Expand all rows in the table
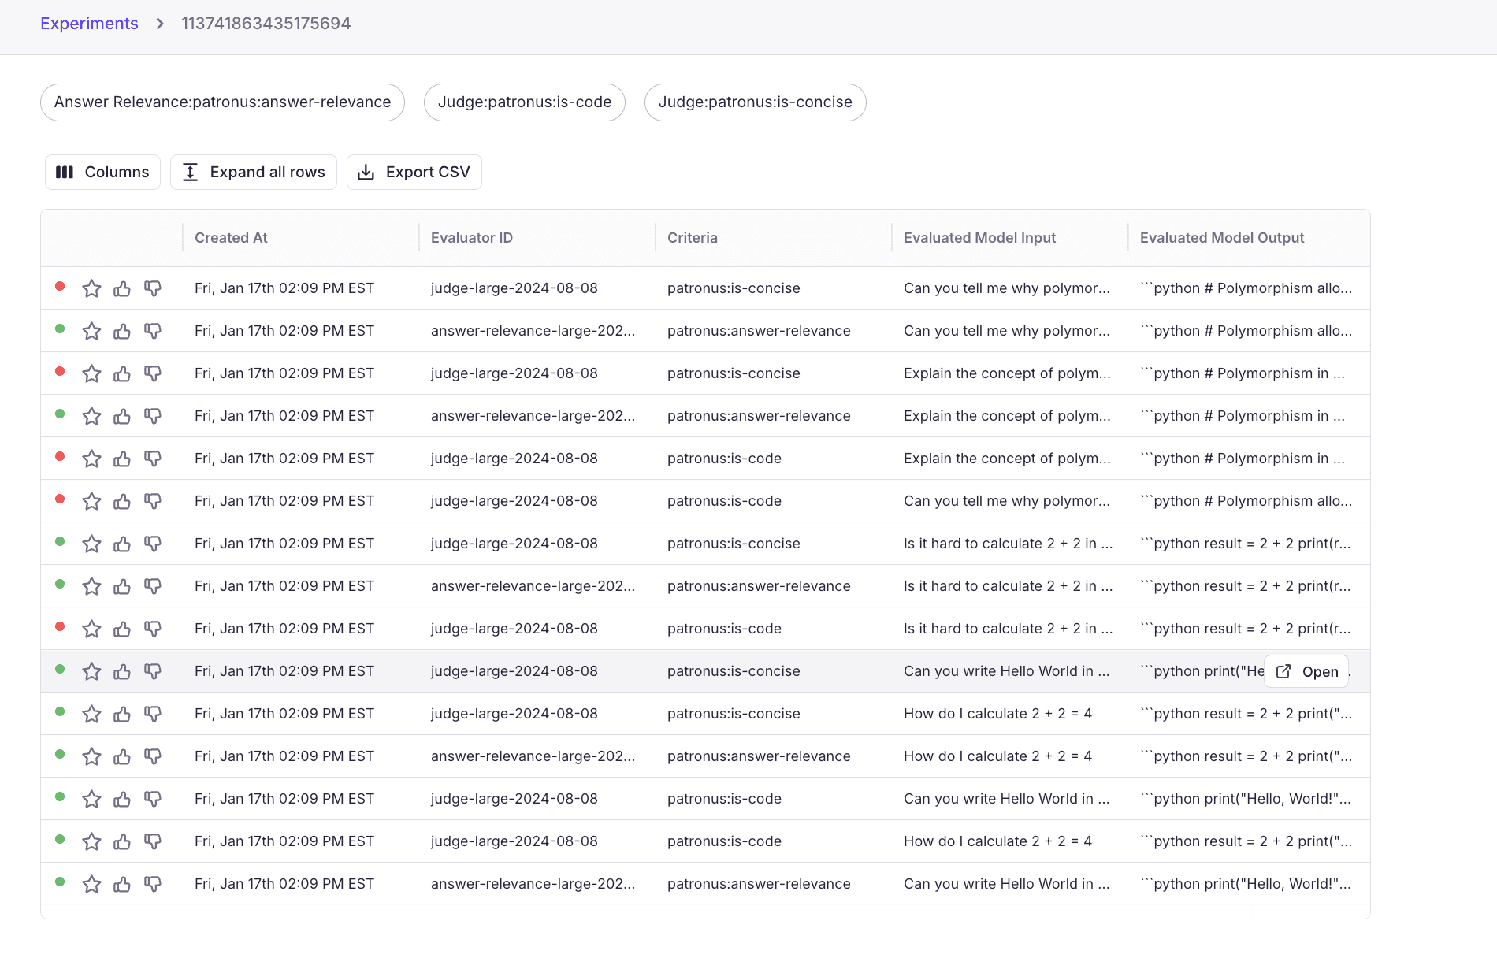1497x958 pixels. [254, 172]
